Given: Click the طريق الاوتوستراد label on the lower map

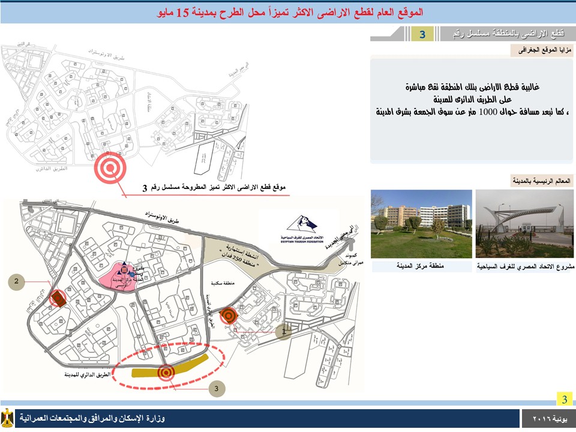Looking at the screenshot, I should pos(161,217).
